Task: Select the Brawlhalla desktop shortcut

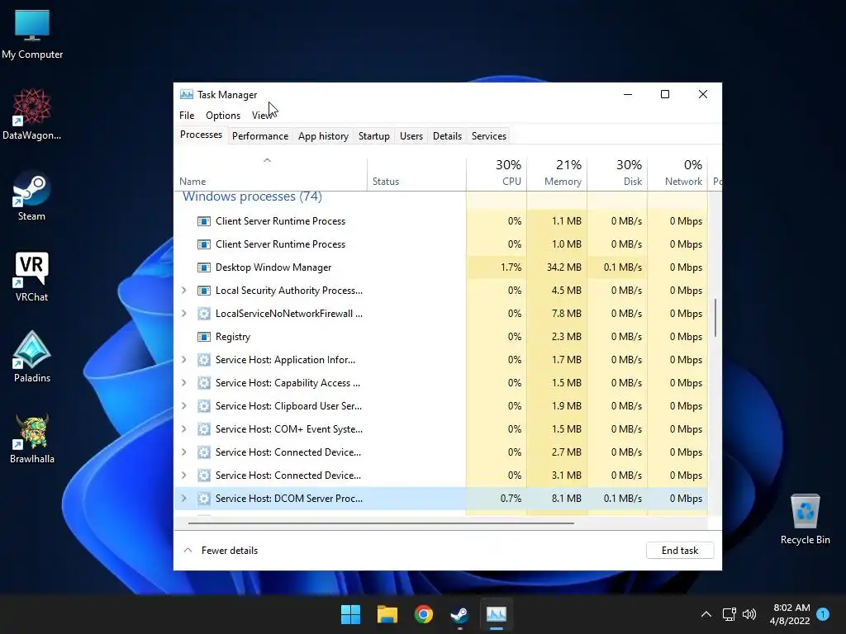Action: (32, 438)
